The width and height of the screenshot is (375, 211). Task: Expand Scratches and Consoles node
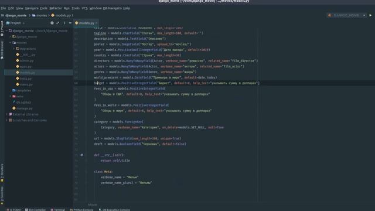6,120
